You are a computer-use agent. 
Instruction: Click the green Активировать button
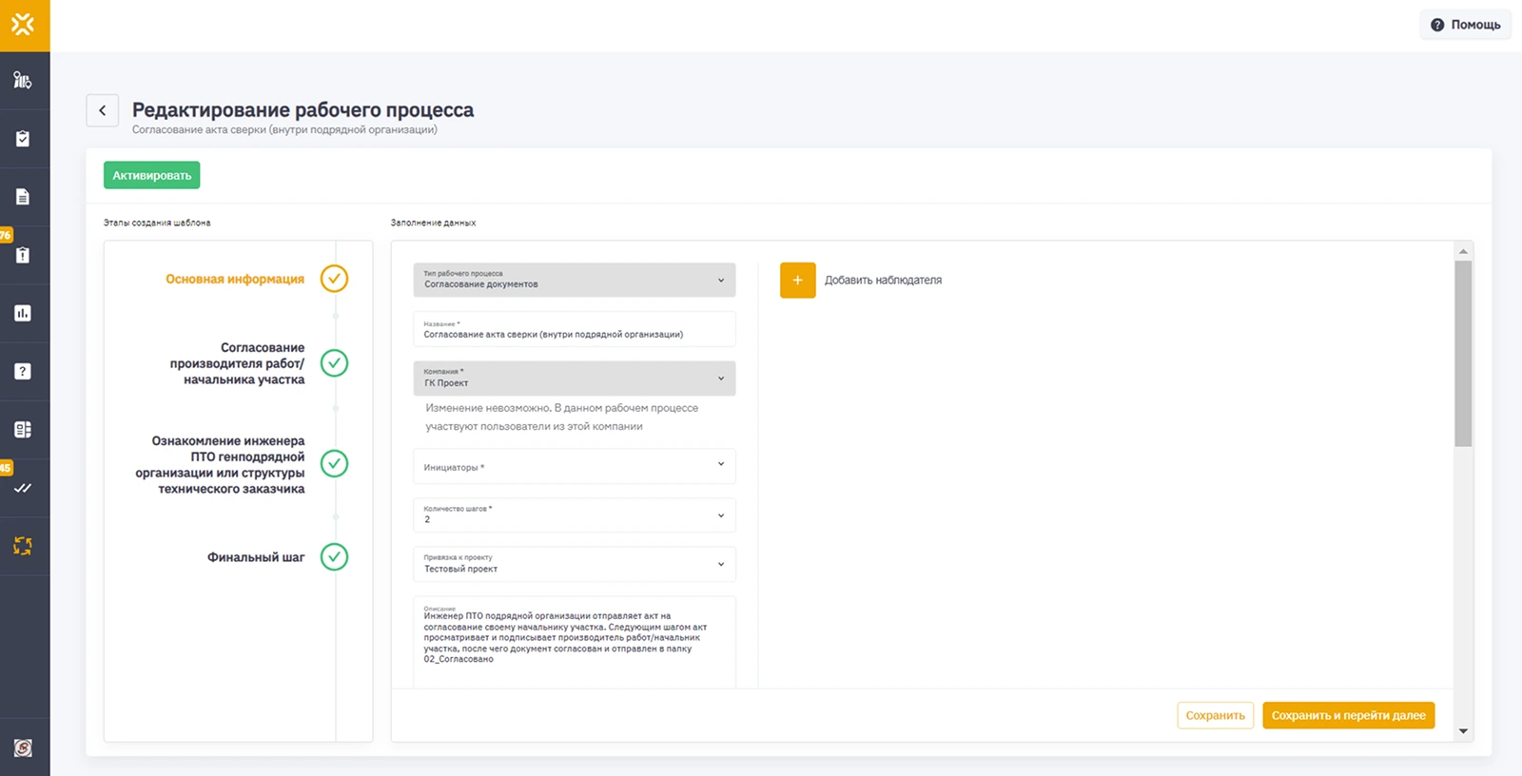pyautogui.click(x=152, y=176)
